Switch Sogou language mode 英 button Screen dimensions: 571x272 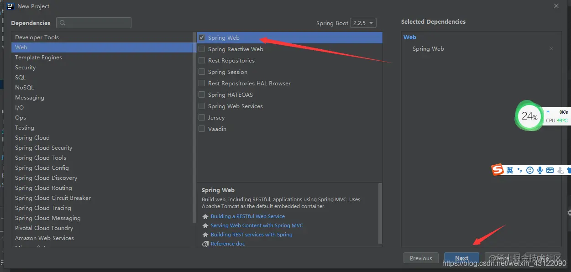[510, 170]
